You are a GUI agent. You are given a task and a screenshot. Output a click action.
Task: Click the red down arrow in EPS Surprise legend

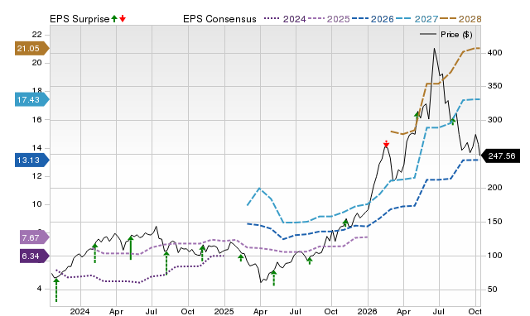coord(123,18)
